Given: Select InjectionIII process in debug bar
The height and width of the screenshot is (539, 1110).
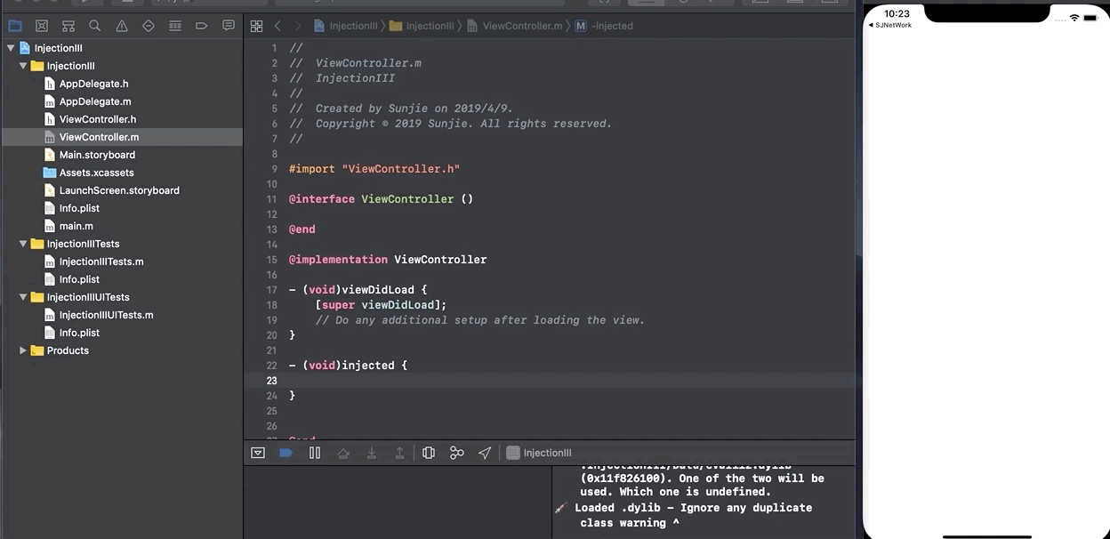Looking at the screenshot, I should [x=539, y=453].
